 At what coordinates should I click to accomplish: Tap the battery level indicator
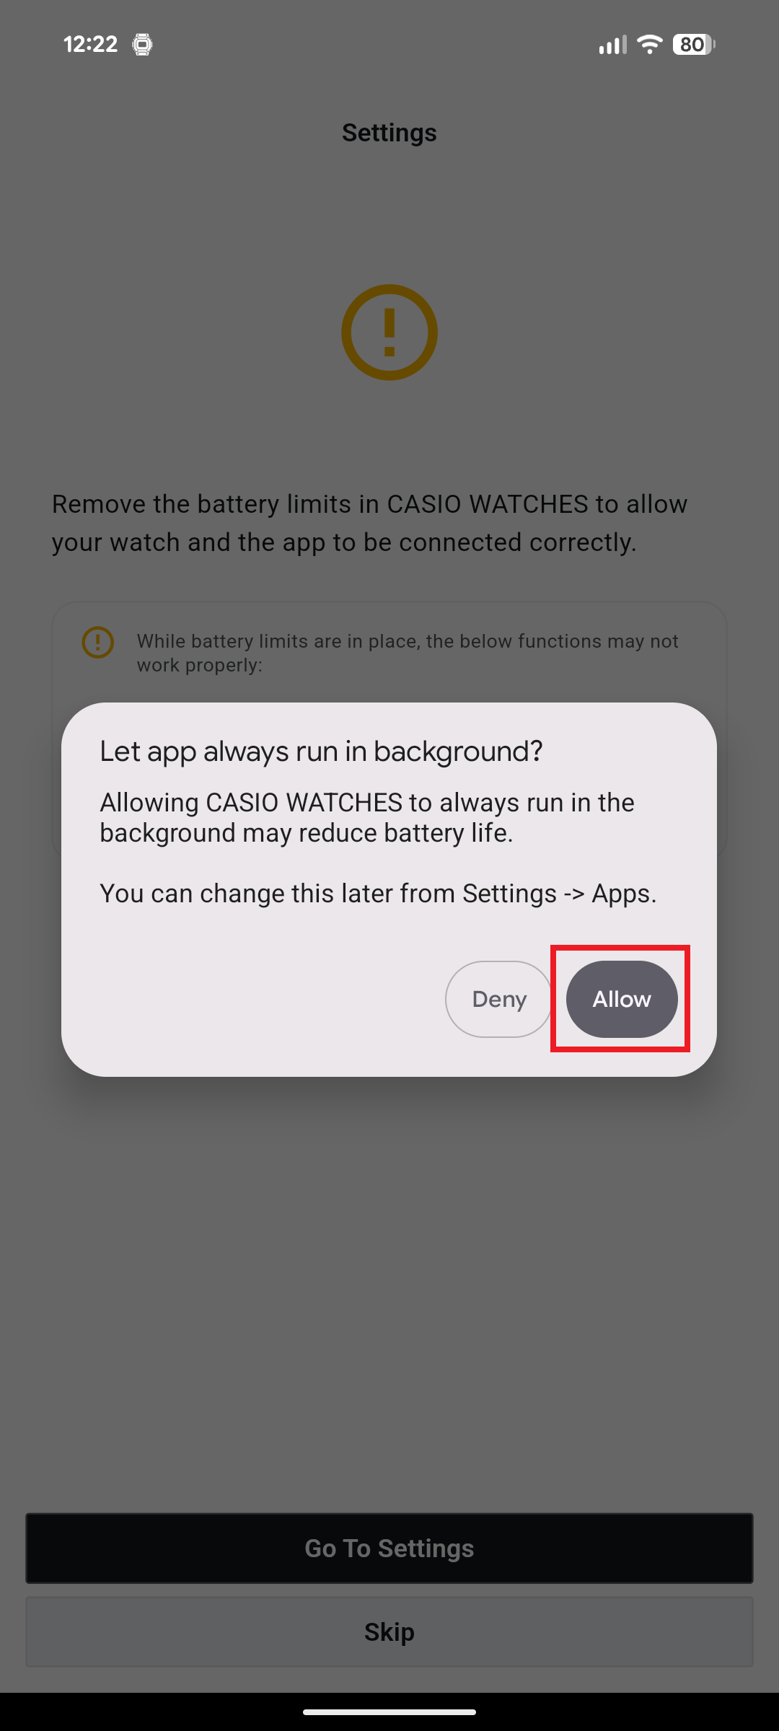(694, 45)
